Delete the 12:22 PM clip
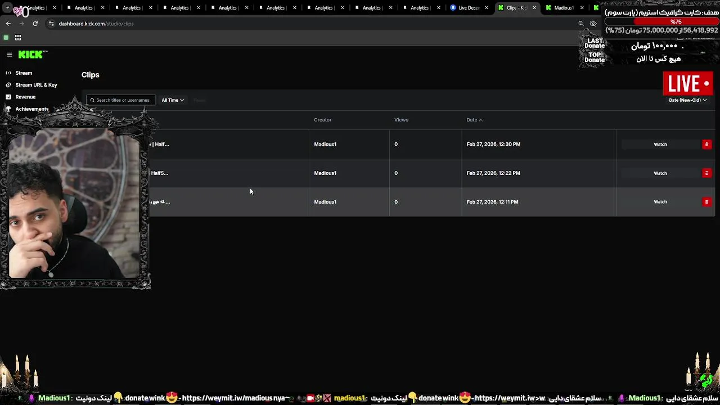The image size is (720, 405). [706, 173]
